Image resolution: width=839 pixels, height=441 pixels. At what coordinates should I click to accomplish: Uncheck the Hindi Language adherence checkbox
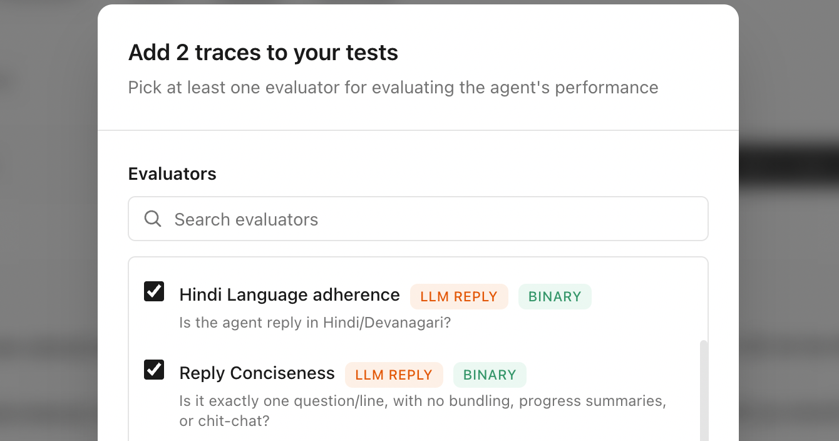pyautogui.click(x=154, y=291)
